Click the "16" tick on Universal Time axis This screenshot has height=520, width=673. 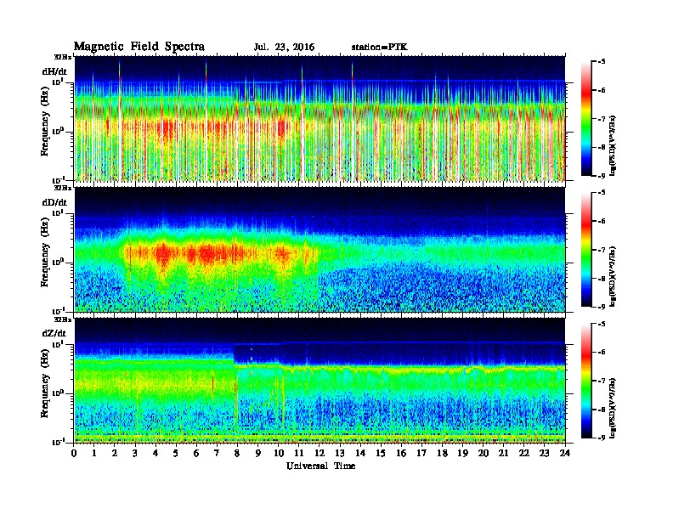pyautogui.click(x=401, y=453)
